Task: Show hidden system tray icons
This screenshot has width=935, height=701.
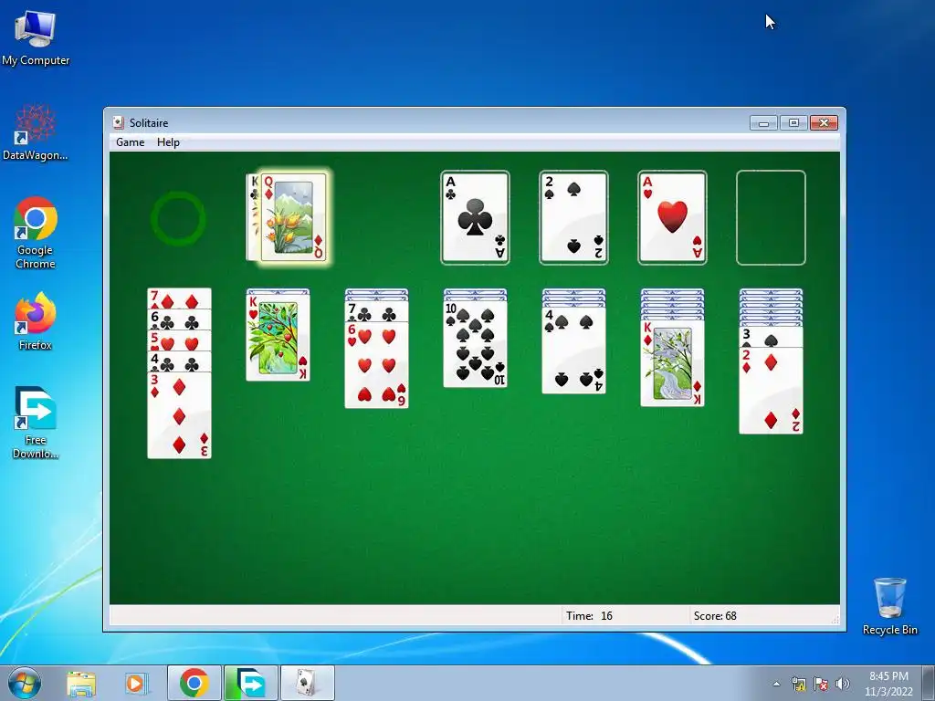Action: click(776, 684)
